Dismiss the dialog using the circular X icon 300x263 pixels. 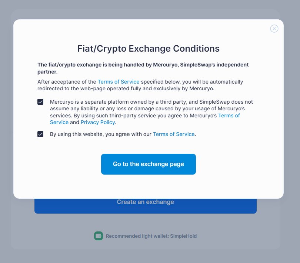tap(274, 29)
